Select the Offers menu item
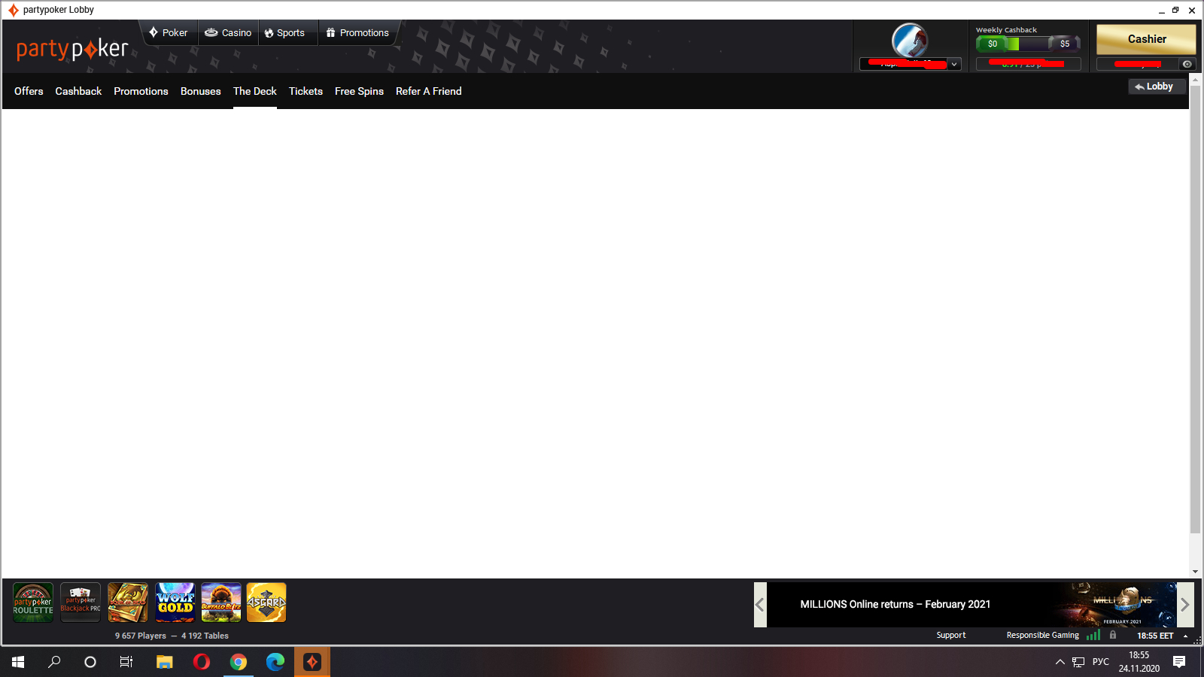 [x=29, y=91]
